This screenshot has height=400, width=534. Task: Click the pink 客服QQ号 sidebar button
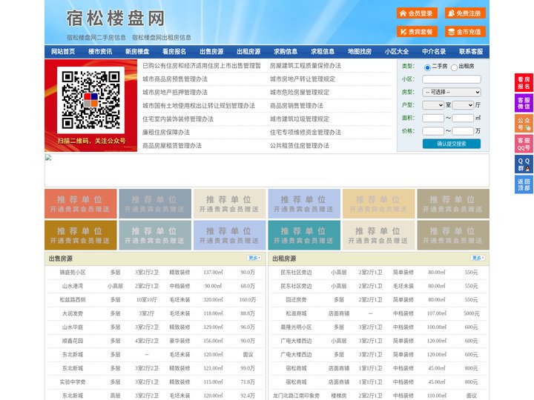(524, 144)
